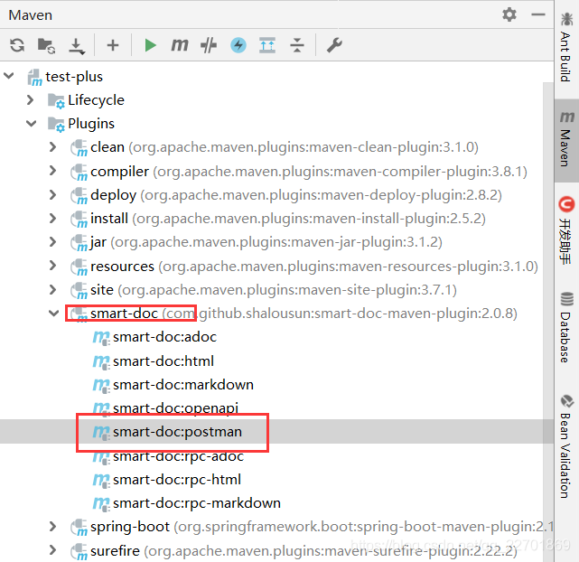This screenshot has height=562, width=579.
Task: Select clean plugin row text
Action: coord(284,147)
